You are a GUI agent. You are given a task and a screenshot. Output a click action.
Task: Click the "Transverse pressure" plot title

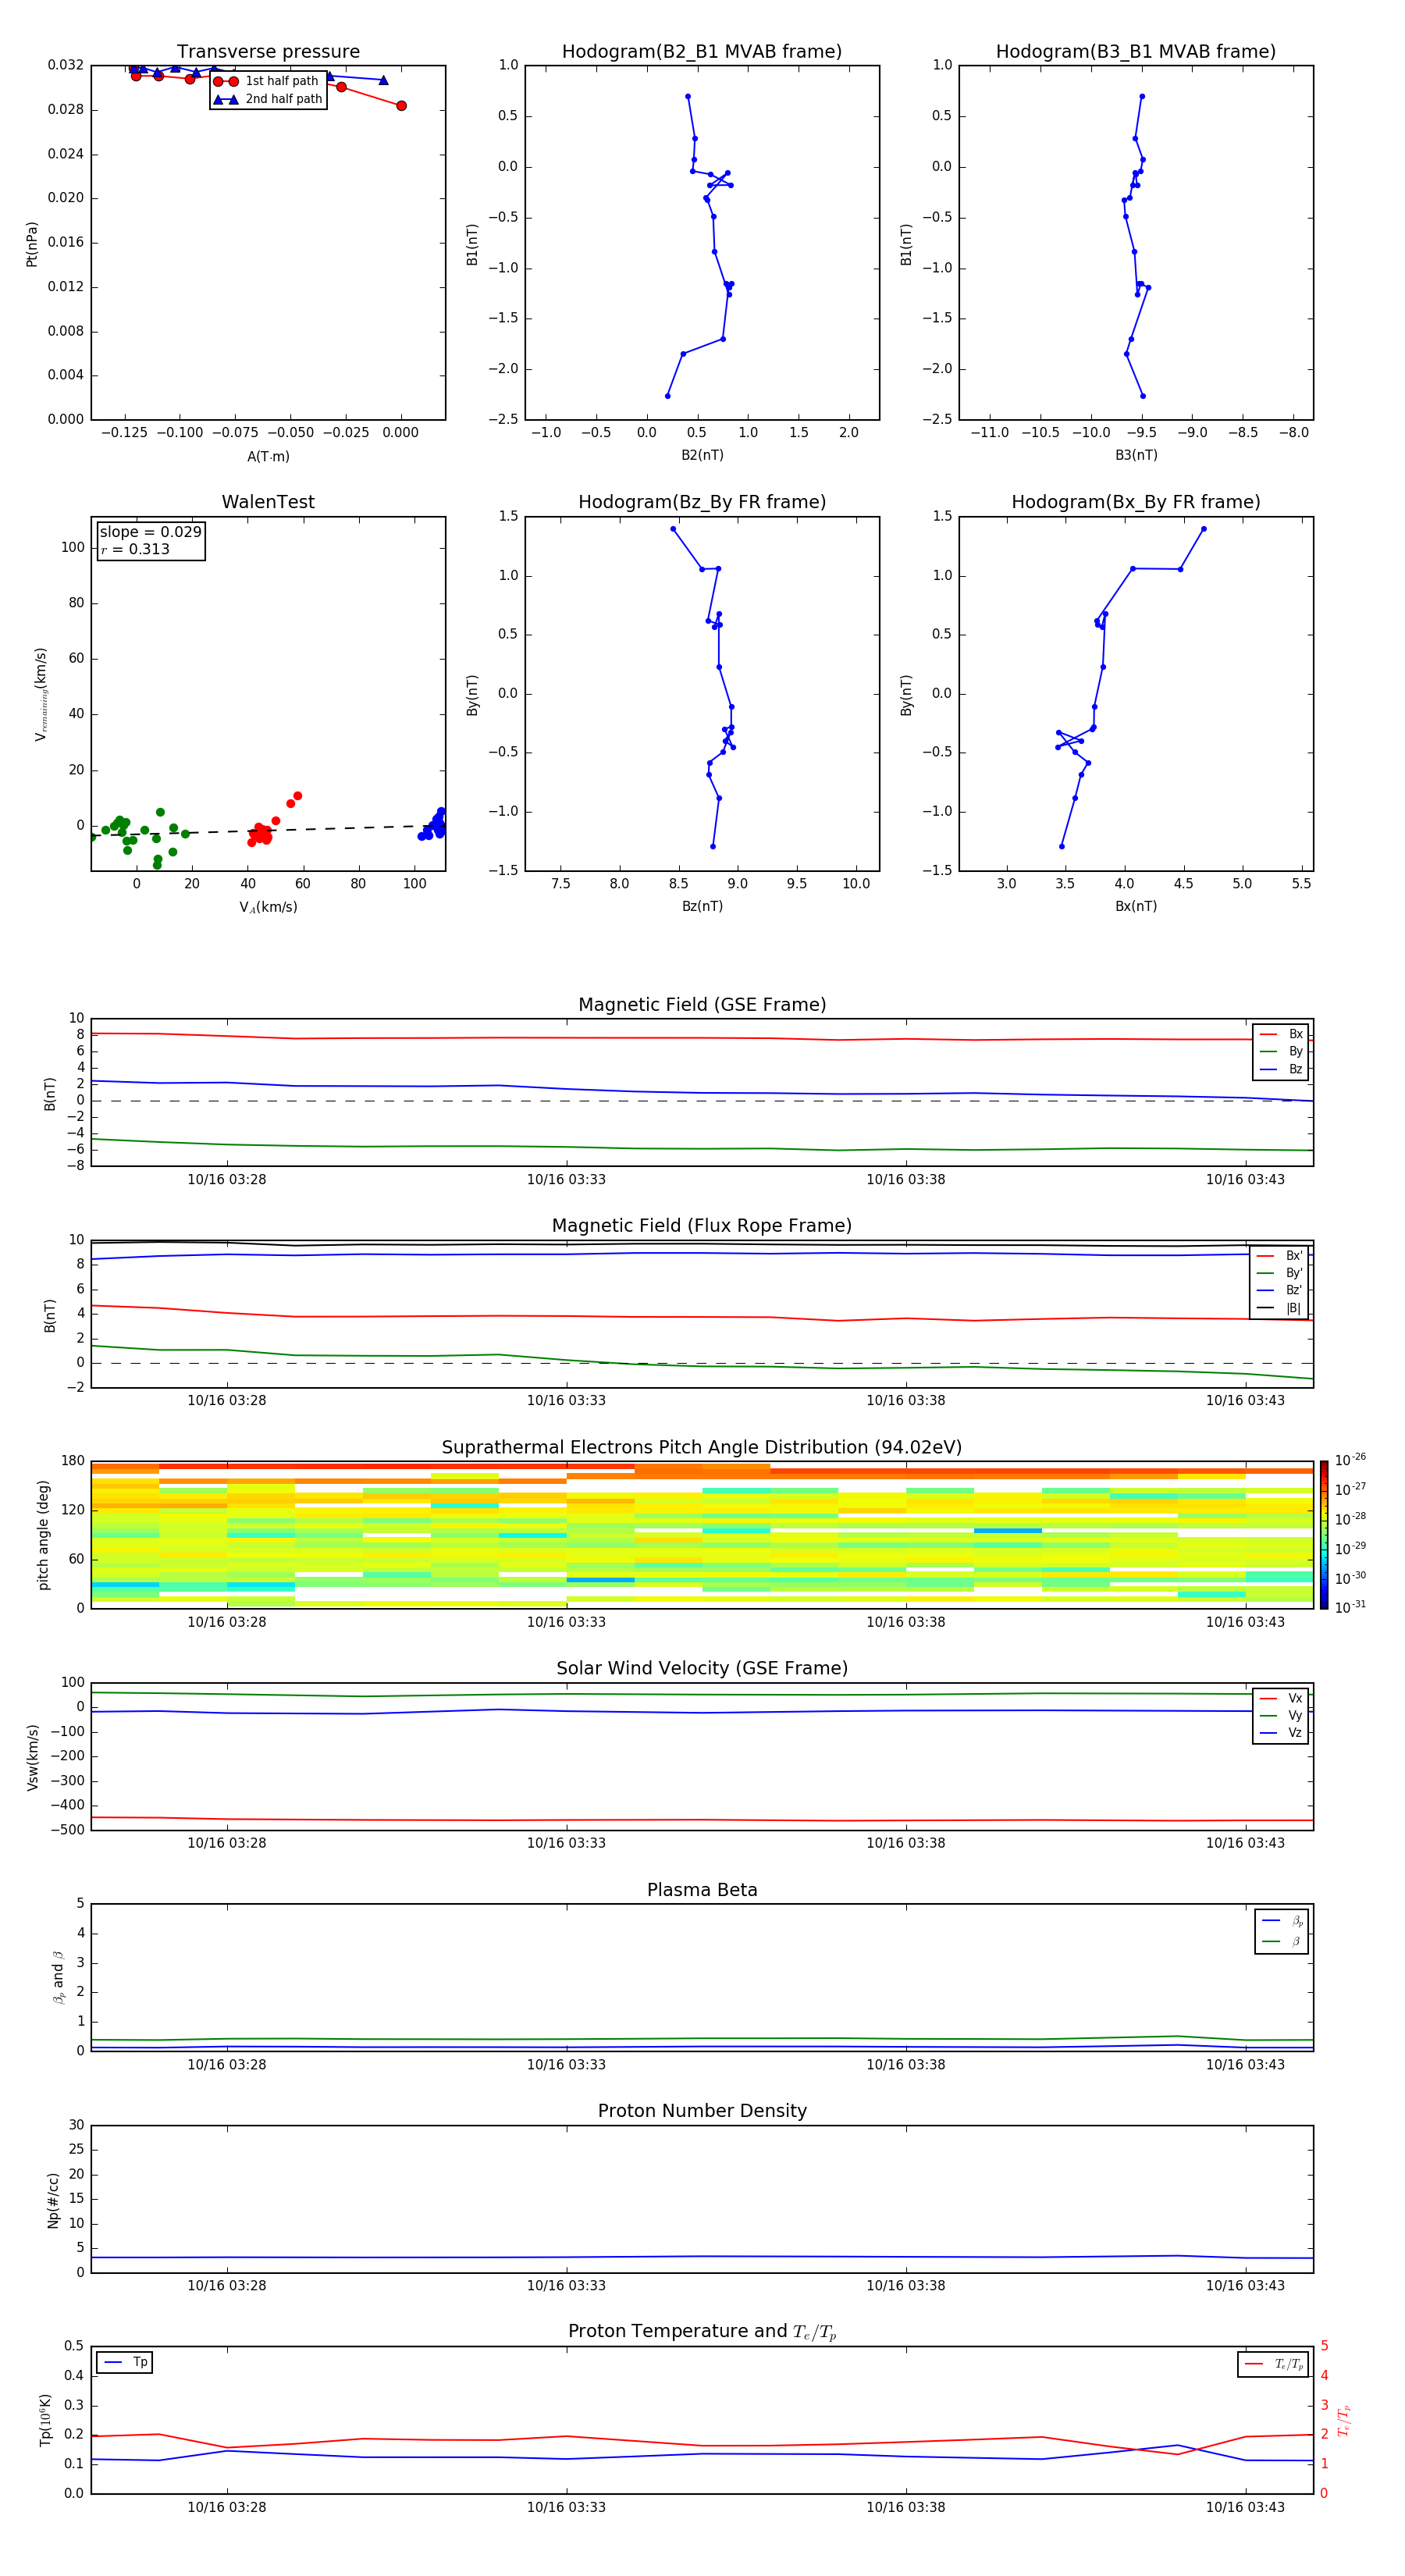click(268, 52)
